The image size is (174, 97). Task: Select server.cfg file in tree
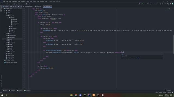[x=9, y=53]
